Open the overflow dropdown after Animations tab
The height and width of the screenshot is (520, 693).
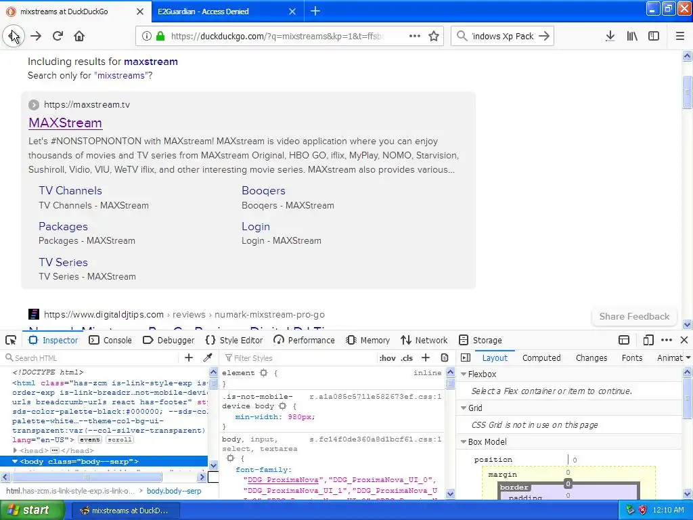pyautogui.click(x=688, y=357)
